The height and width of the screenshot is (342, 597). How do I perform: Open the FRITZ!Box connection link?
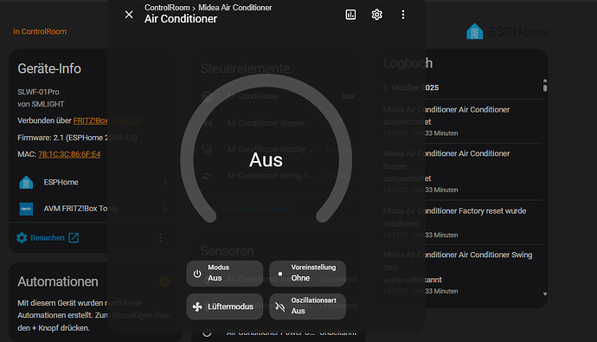click(107, 120)
